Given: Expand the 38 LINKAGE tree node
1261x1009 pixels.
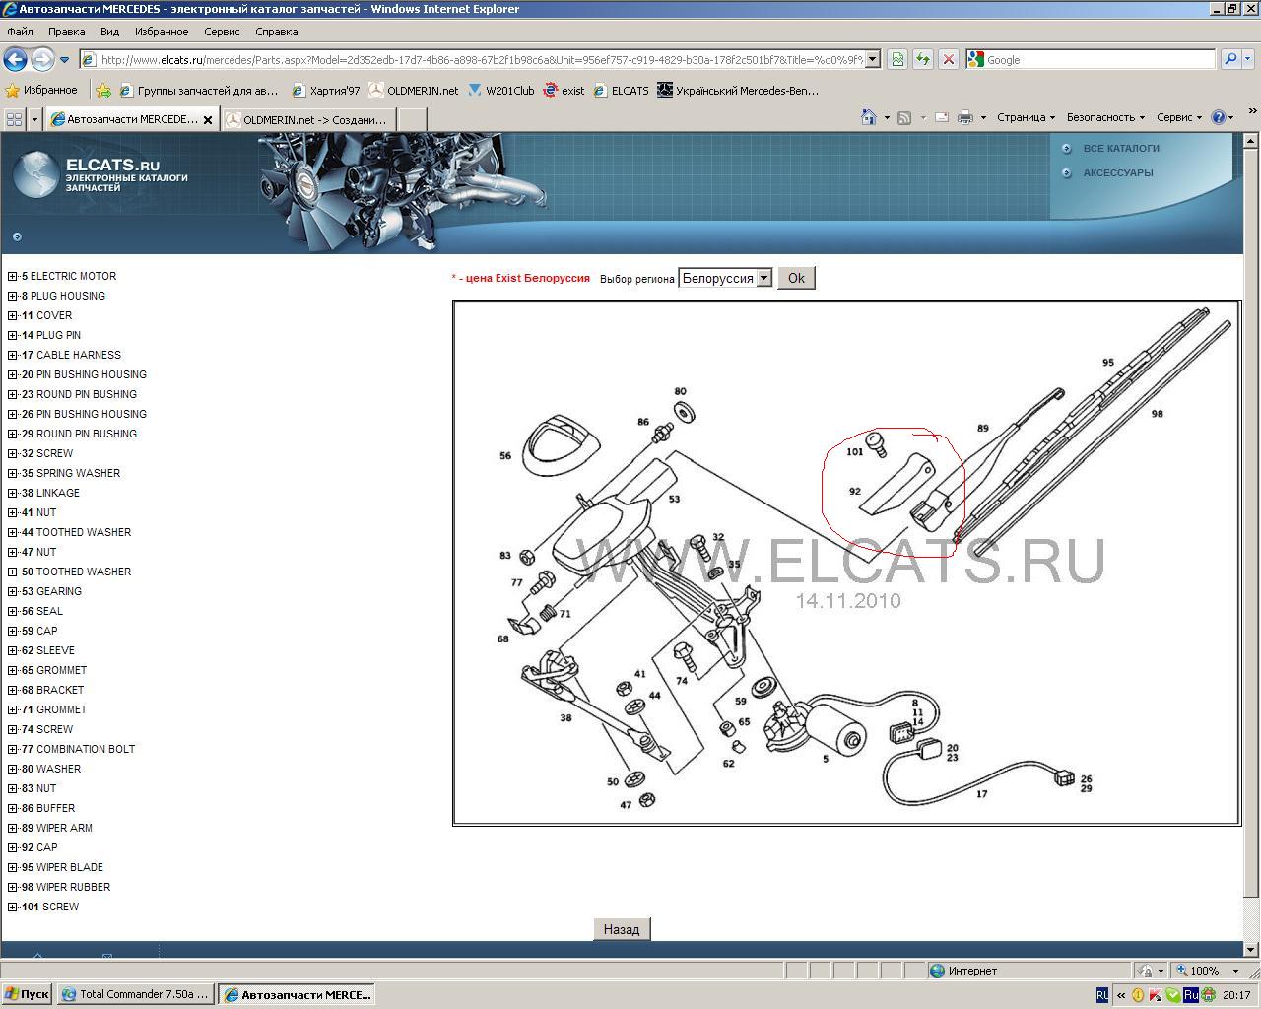Looking at the screenshot, I should tap(12, 494).
